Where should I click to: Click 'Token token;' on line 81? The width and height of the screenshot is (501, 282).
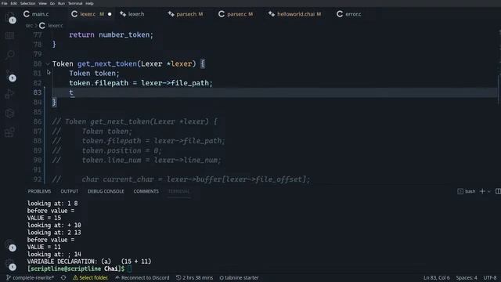(x=94, y=74)
